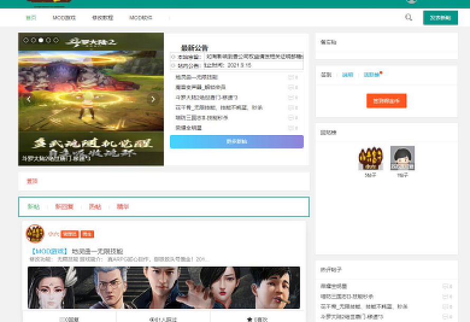Viewport: 470px width, 322px height.
Task: Open the brown spiky avatar in 签到榜
Action: [370, 158]
